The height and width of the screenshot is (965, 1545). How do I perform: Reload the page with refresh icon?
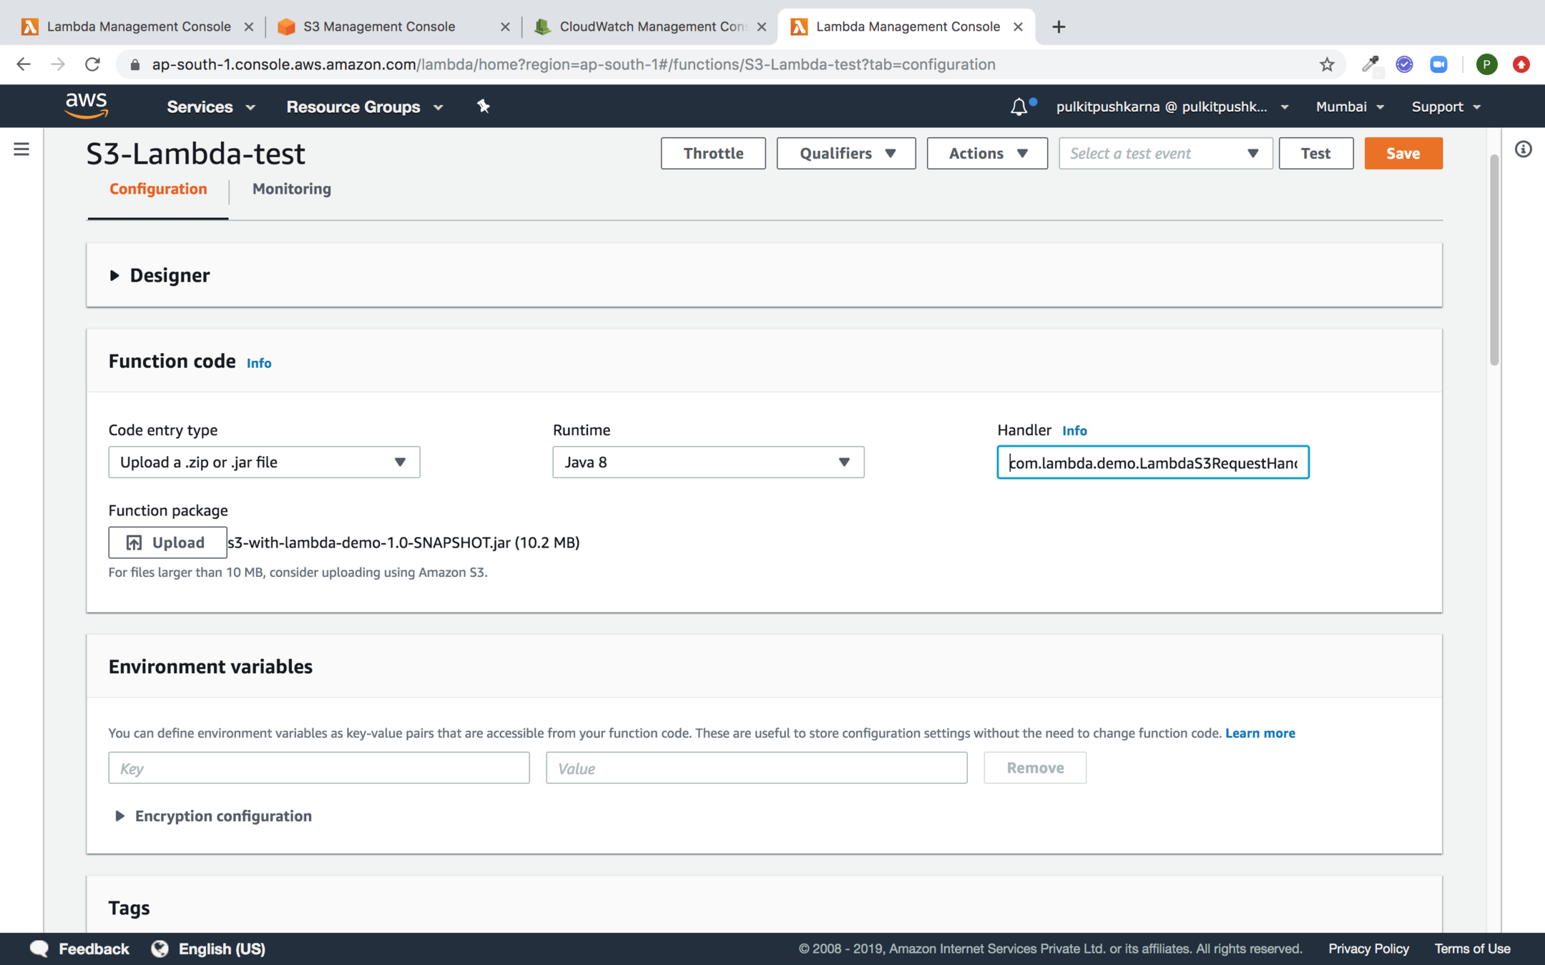pos(92,64)
